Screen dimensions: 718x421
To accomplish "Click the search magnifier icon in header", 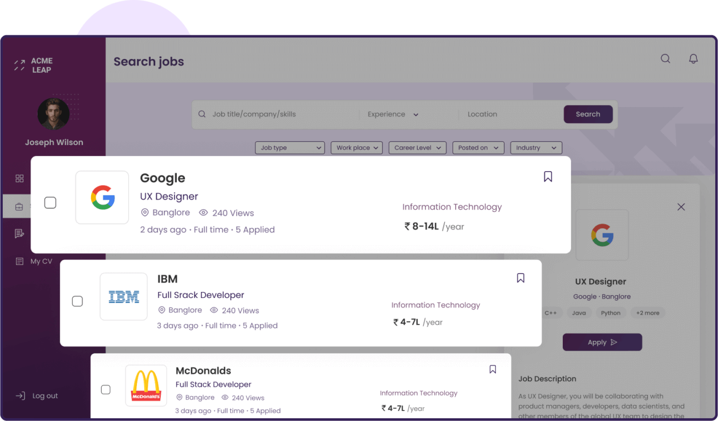I will pos(666,58).
